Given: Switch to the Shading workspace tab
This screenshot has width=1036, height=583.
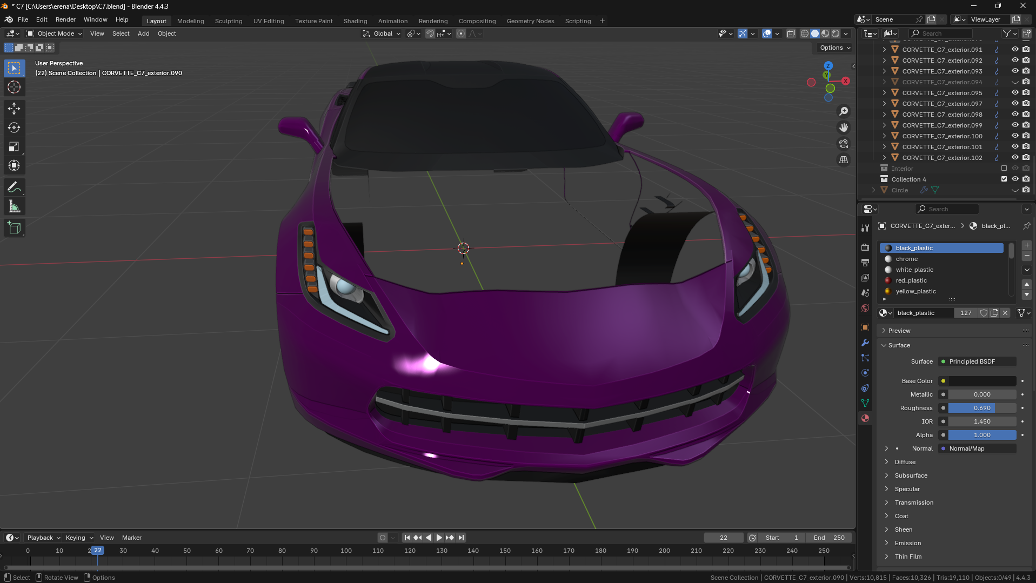Looking at the screenshot, I should 355,21.
